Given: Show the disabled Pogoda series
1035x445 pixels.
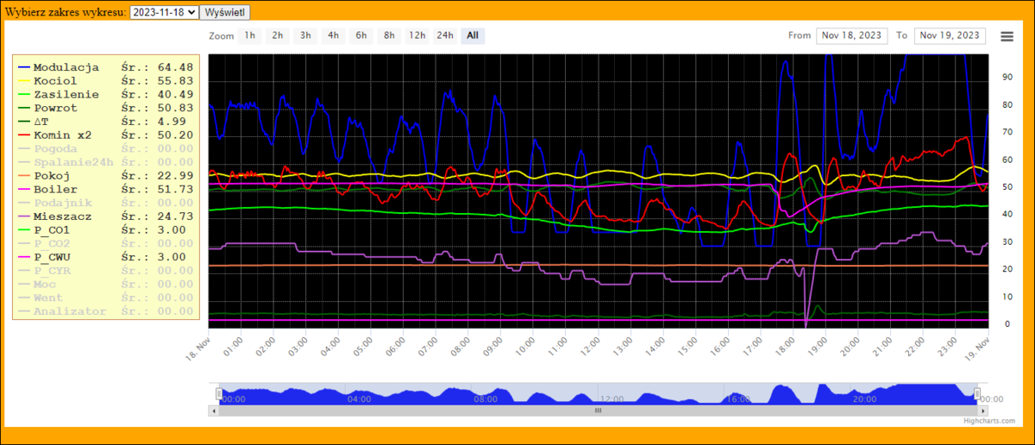Looking at the screenshot, I should (x=57, y=149).
